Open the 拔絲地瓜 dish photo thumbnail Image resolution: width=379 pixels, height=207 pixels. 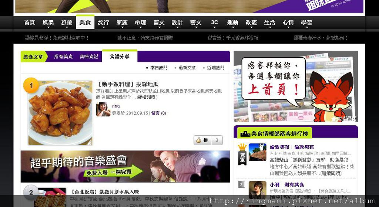(x=60, y=113)
